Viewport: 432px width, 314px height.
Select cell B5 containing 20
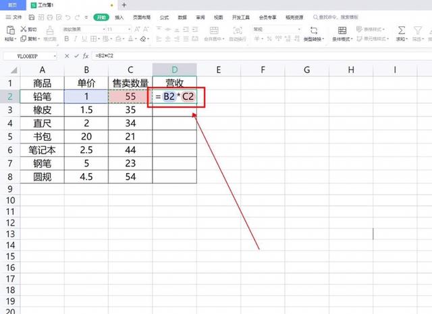tap(86, 137)
